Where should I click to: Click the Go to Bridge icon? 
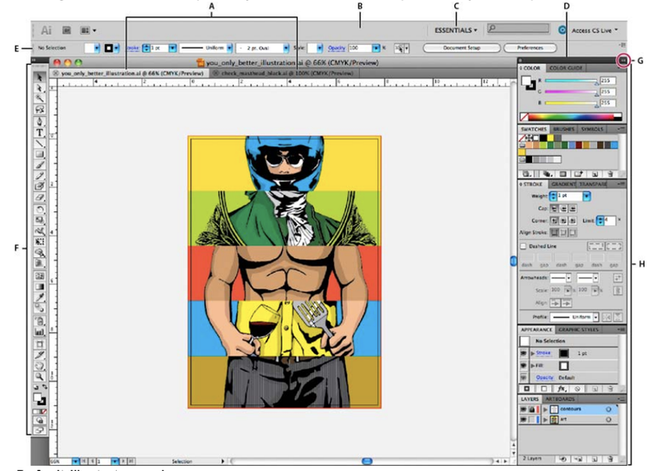pos(67,30)
